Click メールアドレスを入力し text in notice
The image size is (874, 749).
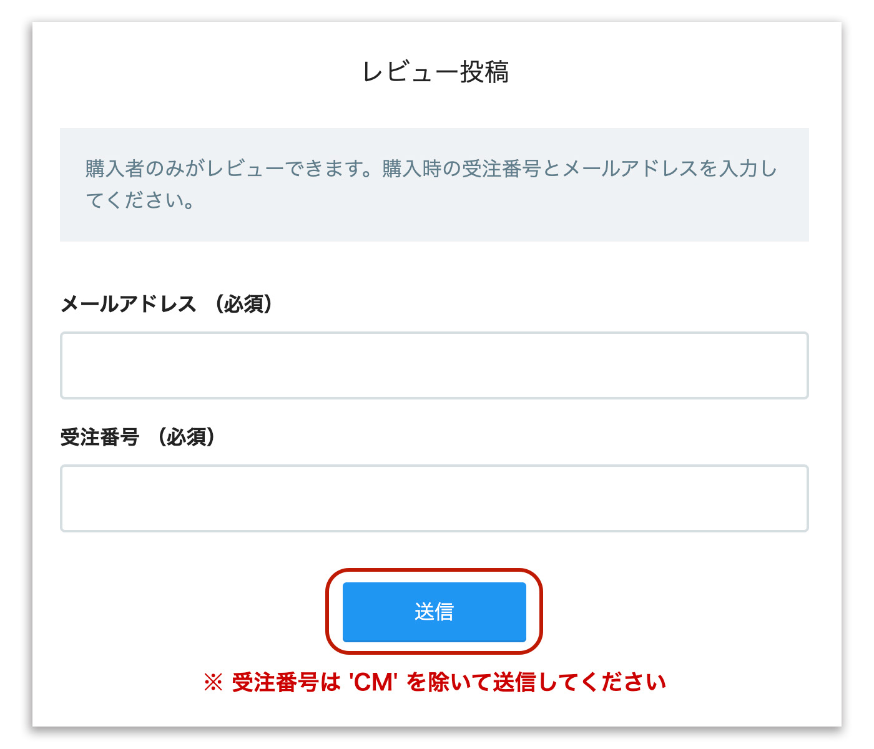coord(670,169)
